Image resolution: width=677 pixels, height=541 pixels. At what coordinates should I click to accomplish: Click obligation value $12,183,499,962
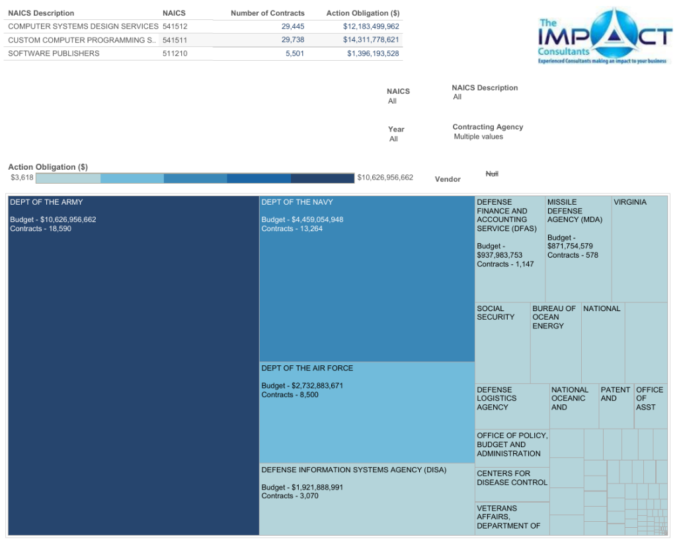pos(372,26)
